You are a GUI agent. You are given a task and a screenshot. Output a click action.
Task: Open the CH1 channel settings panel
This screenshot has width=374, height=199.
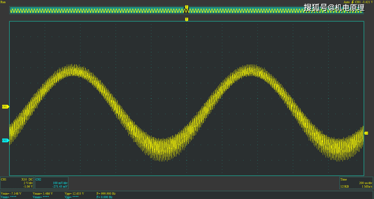[x=17, y=183]
